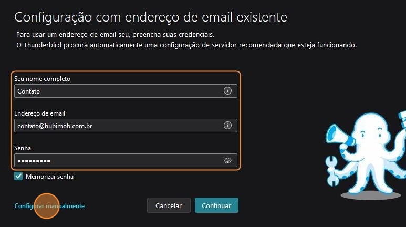This screenshot has width=406, height=227.
Task: Click the Seu nome completo label
Action: point(42,79)
